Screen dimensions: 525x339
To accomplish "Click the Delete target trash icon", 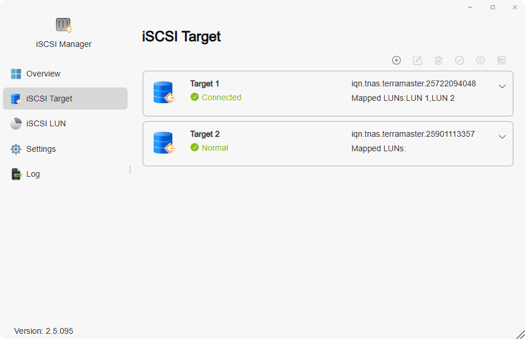I will coord(438,60).
